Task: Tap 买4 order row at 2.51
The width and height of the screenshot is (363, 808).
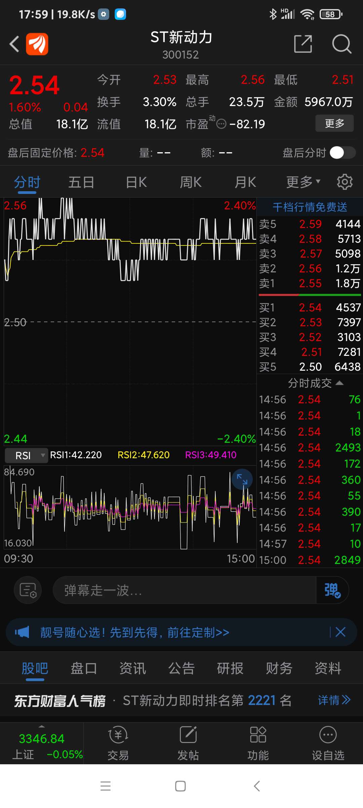Action: [310, 352]
